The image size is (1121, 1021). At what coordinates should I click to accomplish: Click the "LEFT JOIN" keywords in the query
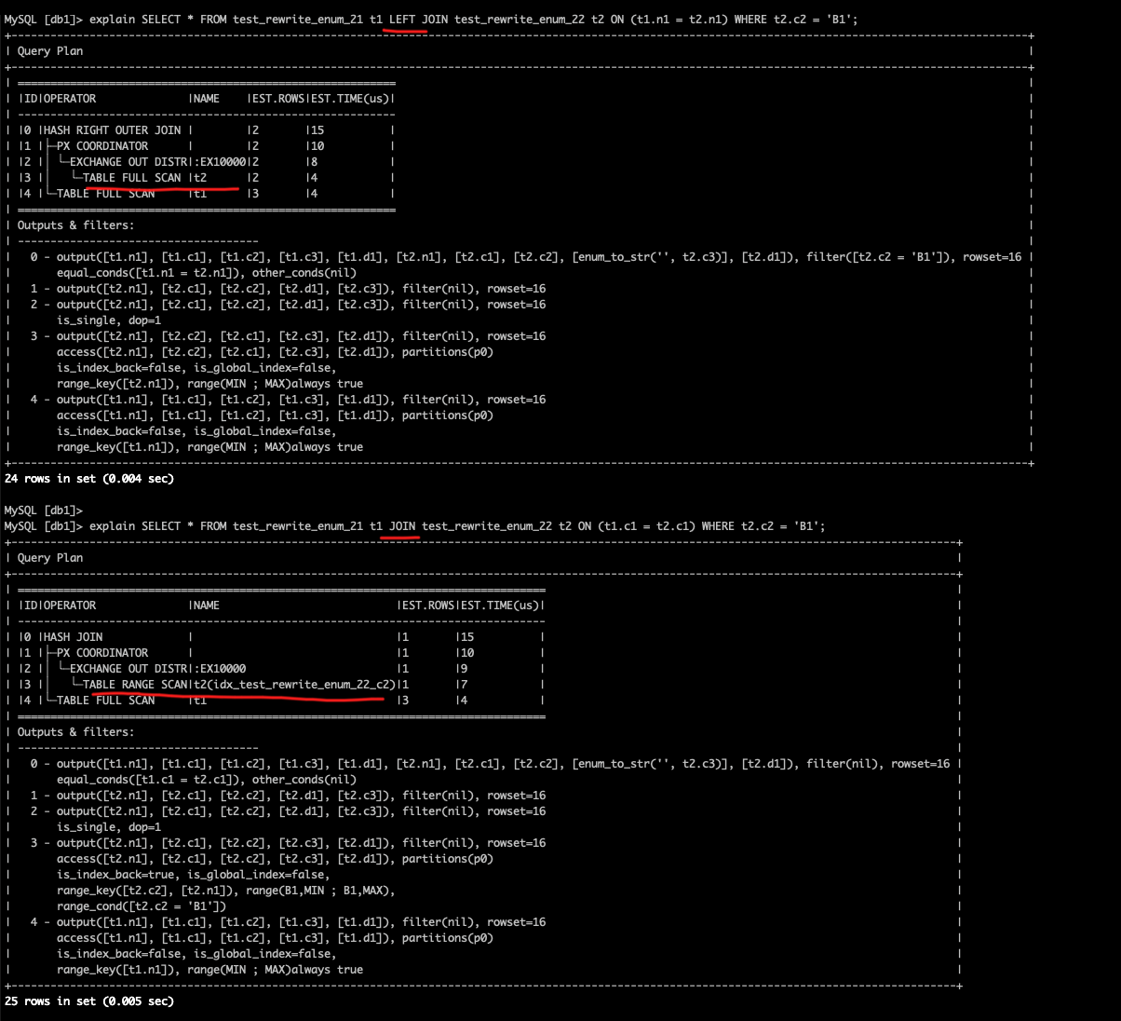pos(418,20)
